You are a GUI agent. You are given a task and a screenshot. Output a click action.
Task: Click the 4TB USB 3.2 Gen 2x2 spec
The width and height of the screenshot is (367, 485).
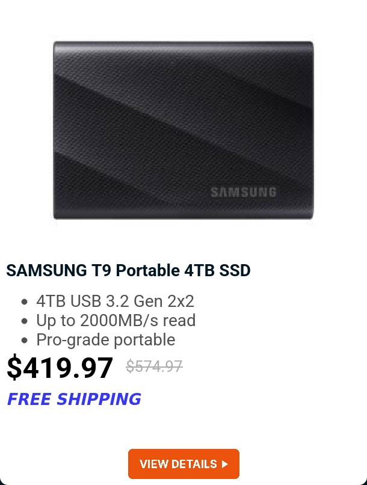pyautogui.click(x=115, y=301)
